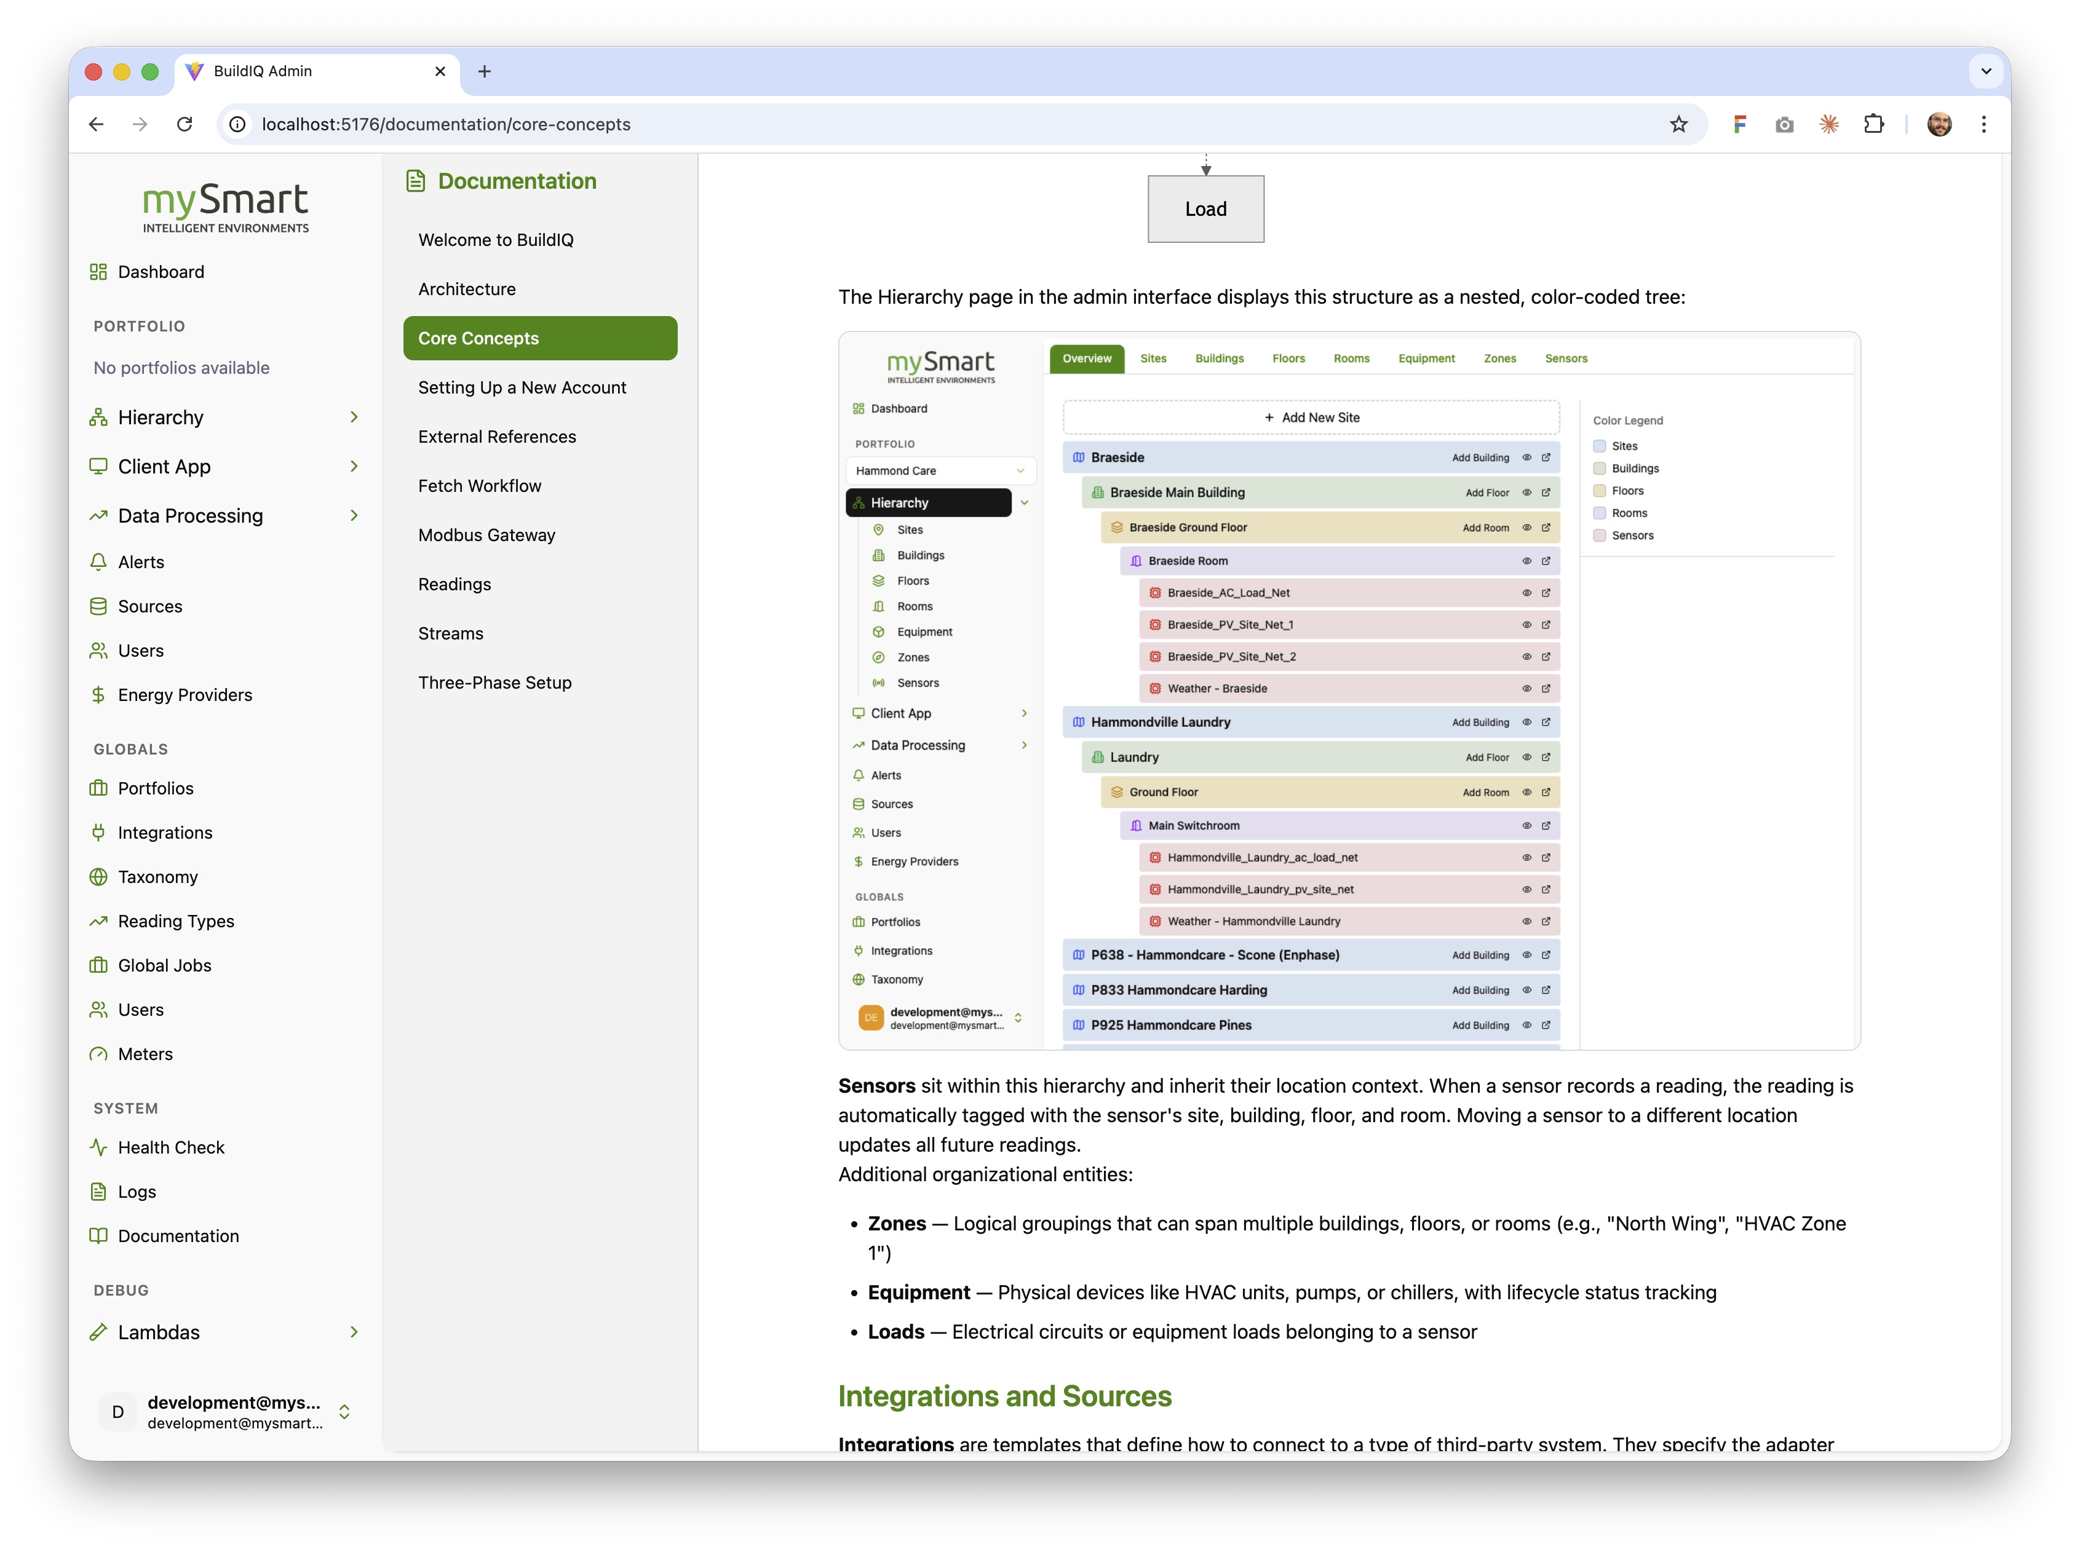Click the Load diagram box
The height and width of the screenshot is (1552, 2080).
[x=1205, y=208]
